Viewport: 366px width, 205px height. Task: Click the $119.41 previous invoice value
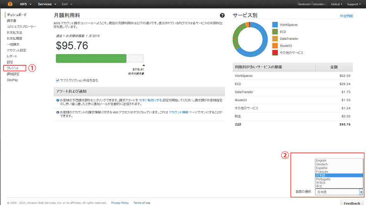point(138,69)
